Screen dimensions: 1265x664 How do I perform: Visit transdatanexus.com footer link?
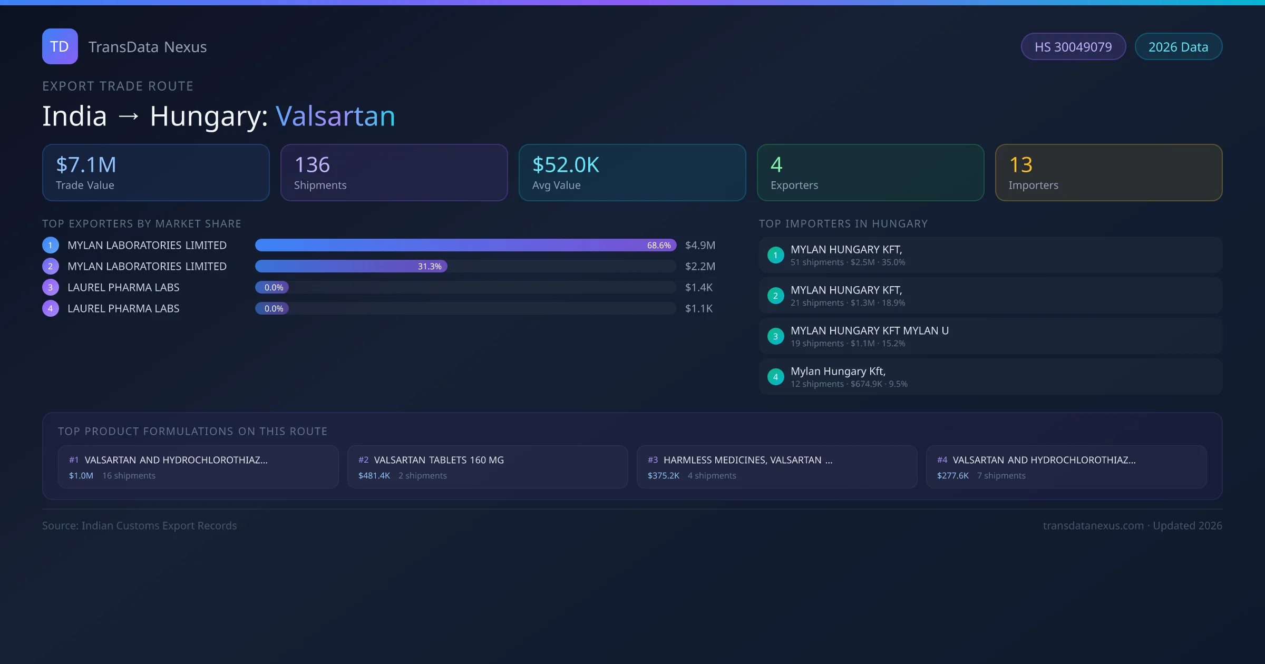pos(1093,525)
